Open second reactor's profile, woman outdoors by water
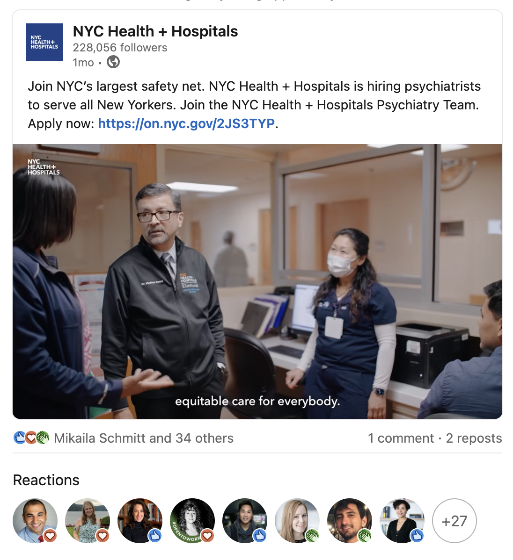This screenshot has width=513, height=560. (x=88, y=521)
